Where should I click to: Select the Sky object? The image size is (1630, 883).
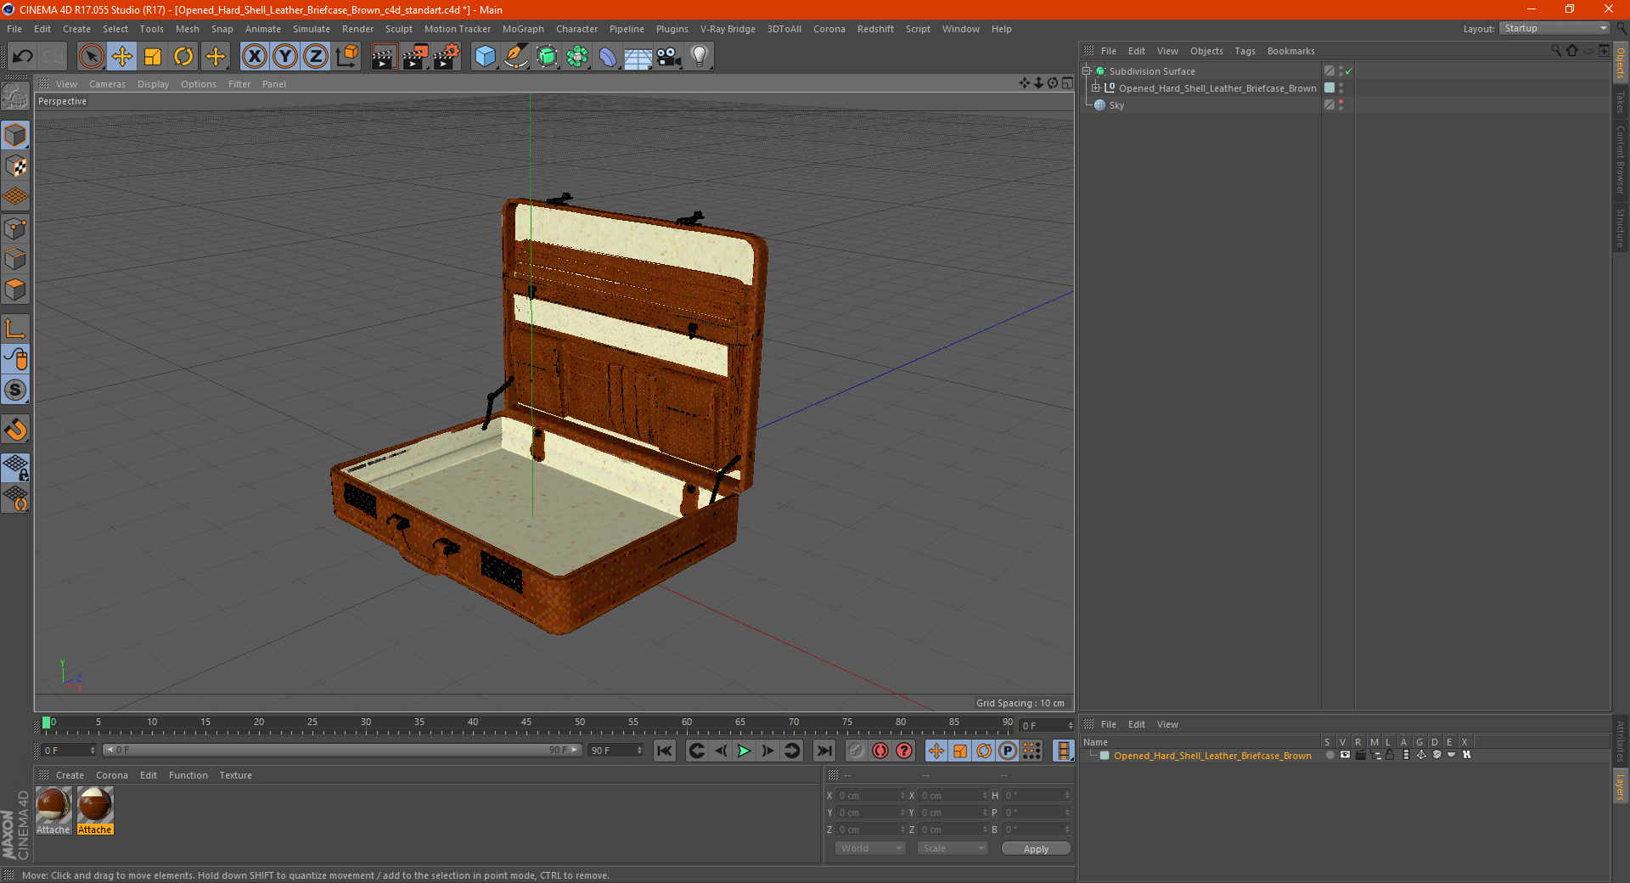1116,105
